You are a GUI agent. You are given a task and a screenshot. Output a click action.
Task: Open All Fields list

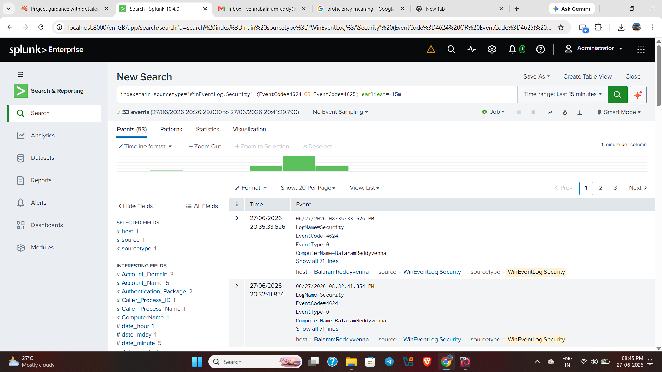tap(202, 206)
